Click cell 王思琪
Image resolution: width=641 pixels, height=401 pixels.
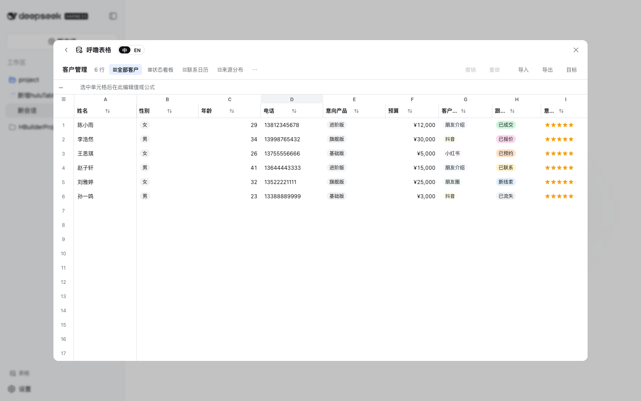tap(105, 154)
